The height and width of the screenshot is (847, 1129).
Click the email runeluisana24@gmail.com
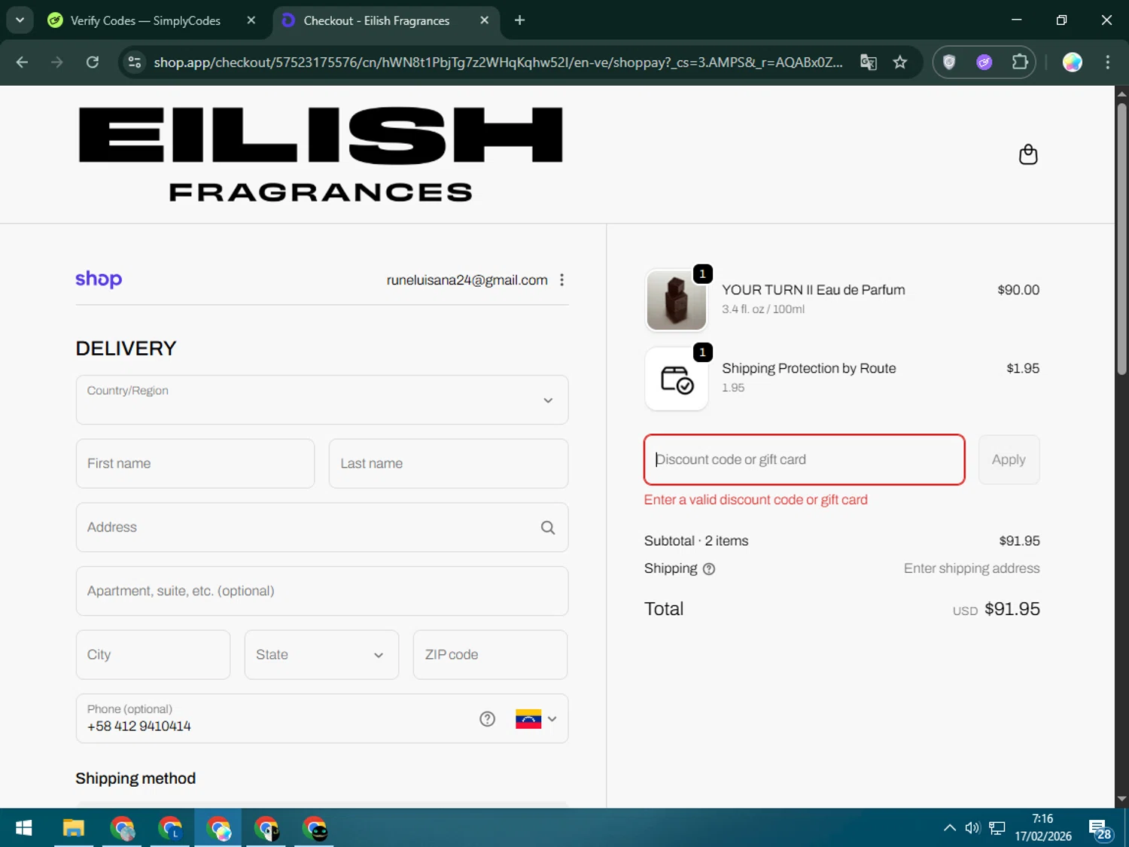(x=467, y=280)
